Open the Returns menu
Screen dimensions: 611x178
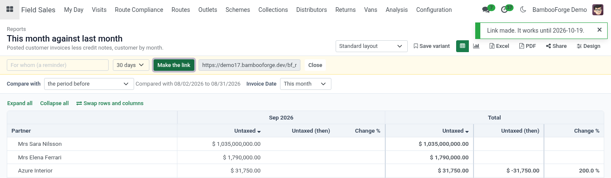coord(345,10)
